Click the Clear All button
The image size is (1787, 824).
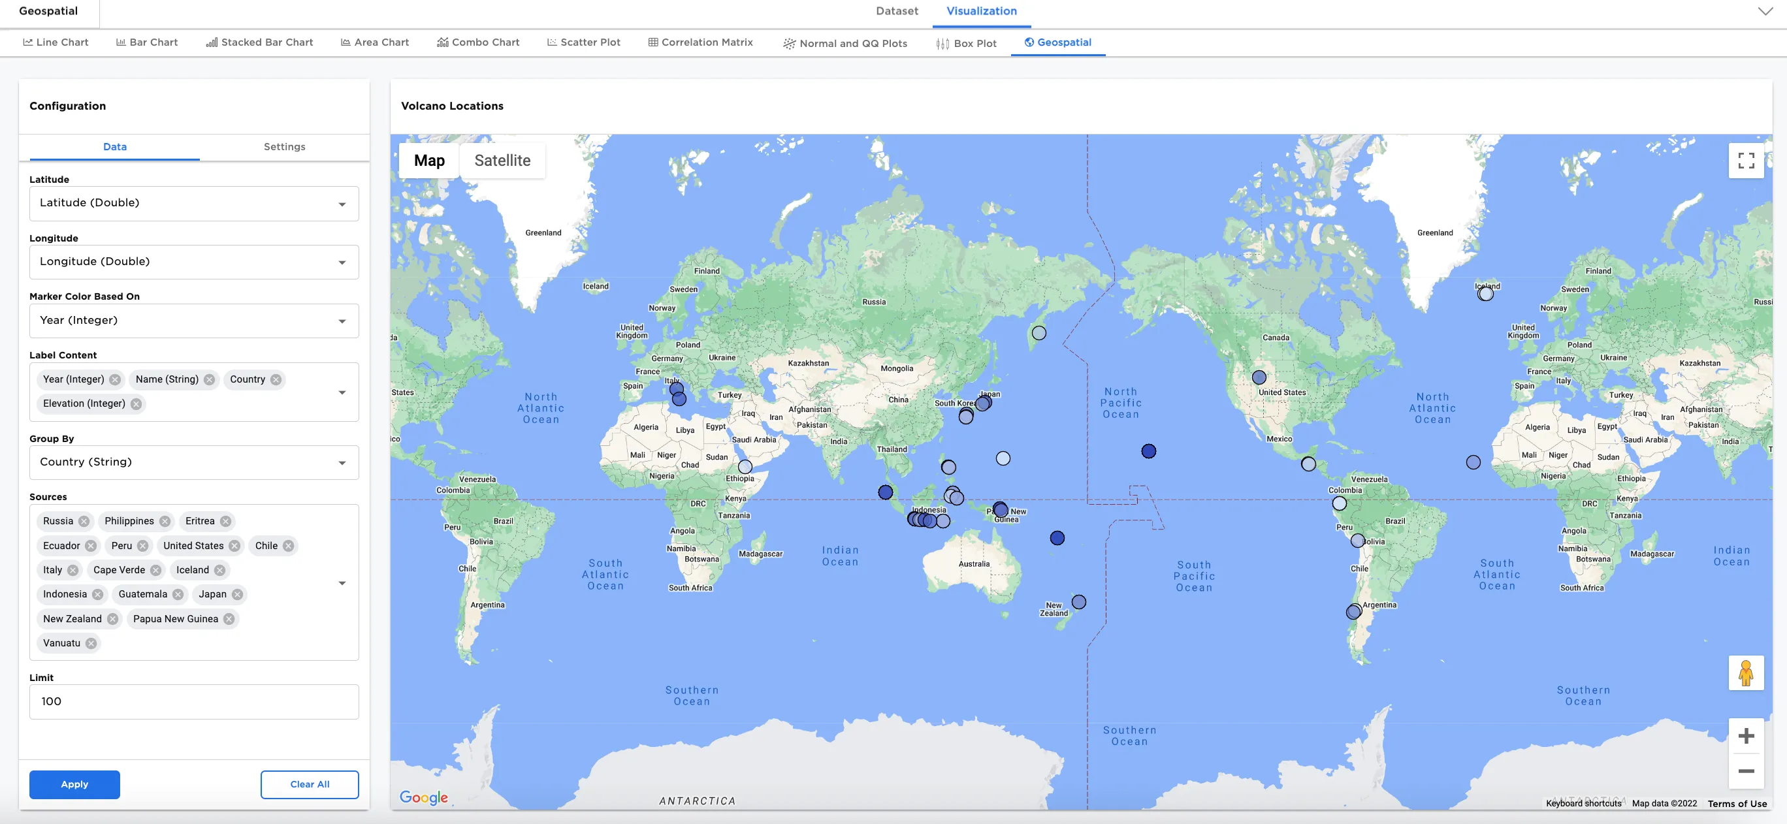[x=310, y=784]
